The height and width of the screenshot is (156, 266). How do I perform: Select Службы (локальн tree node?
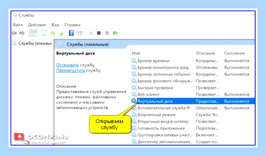pos(35,43)
